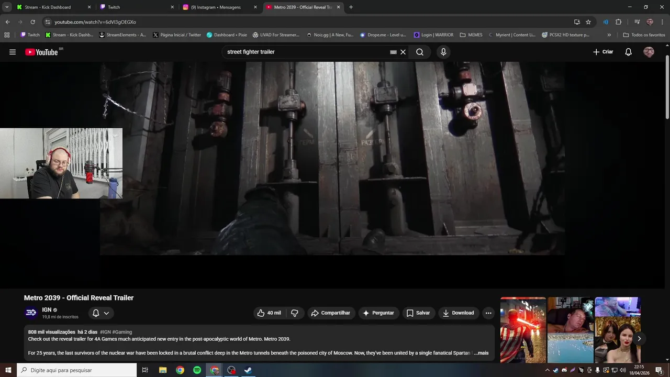Open Twitch bookmark in bookmarks bar

(x=30, y=35)
